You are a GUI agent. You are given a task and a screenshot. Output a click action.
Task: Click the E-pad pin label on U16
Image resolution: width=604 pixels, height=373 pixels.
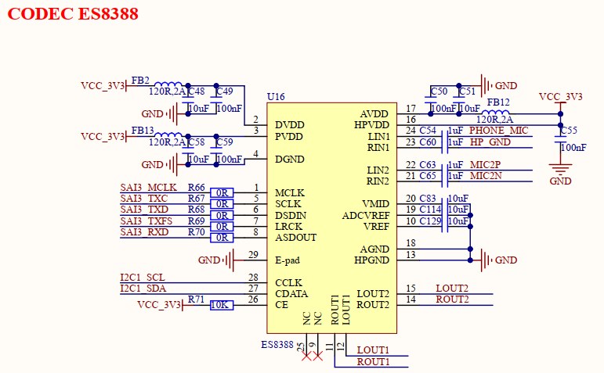pyautogui.click(x=288, y=260)
